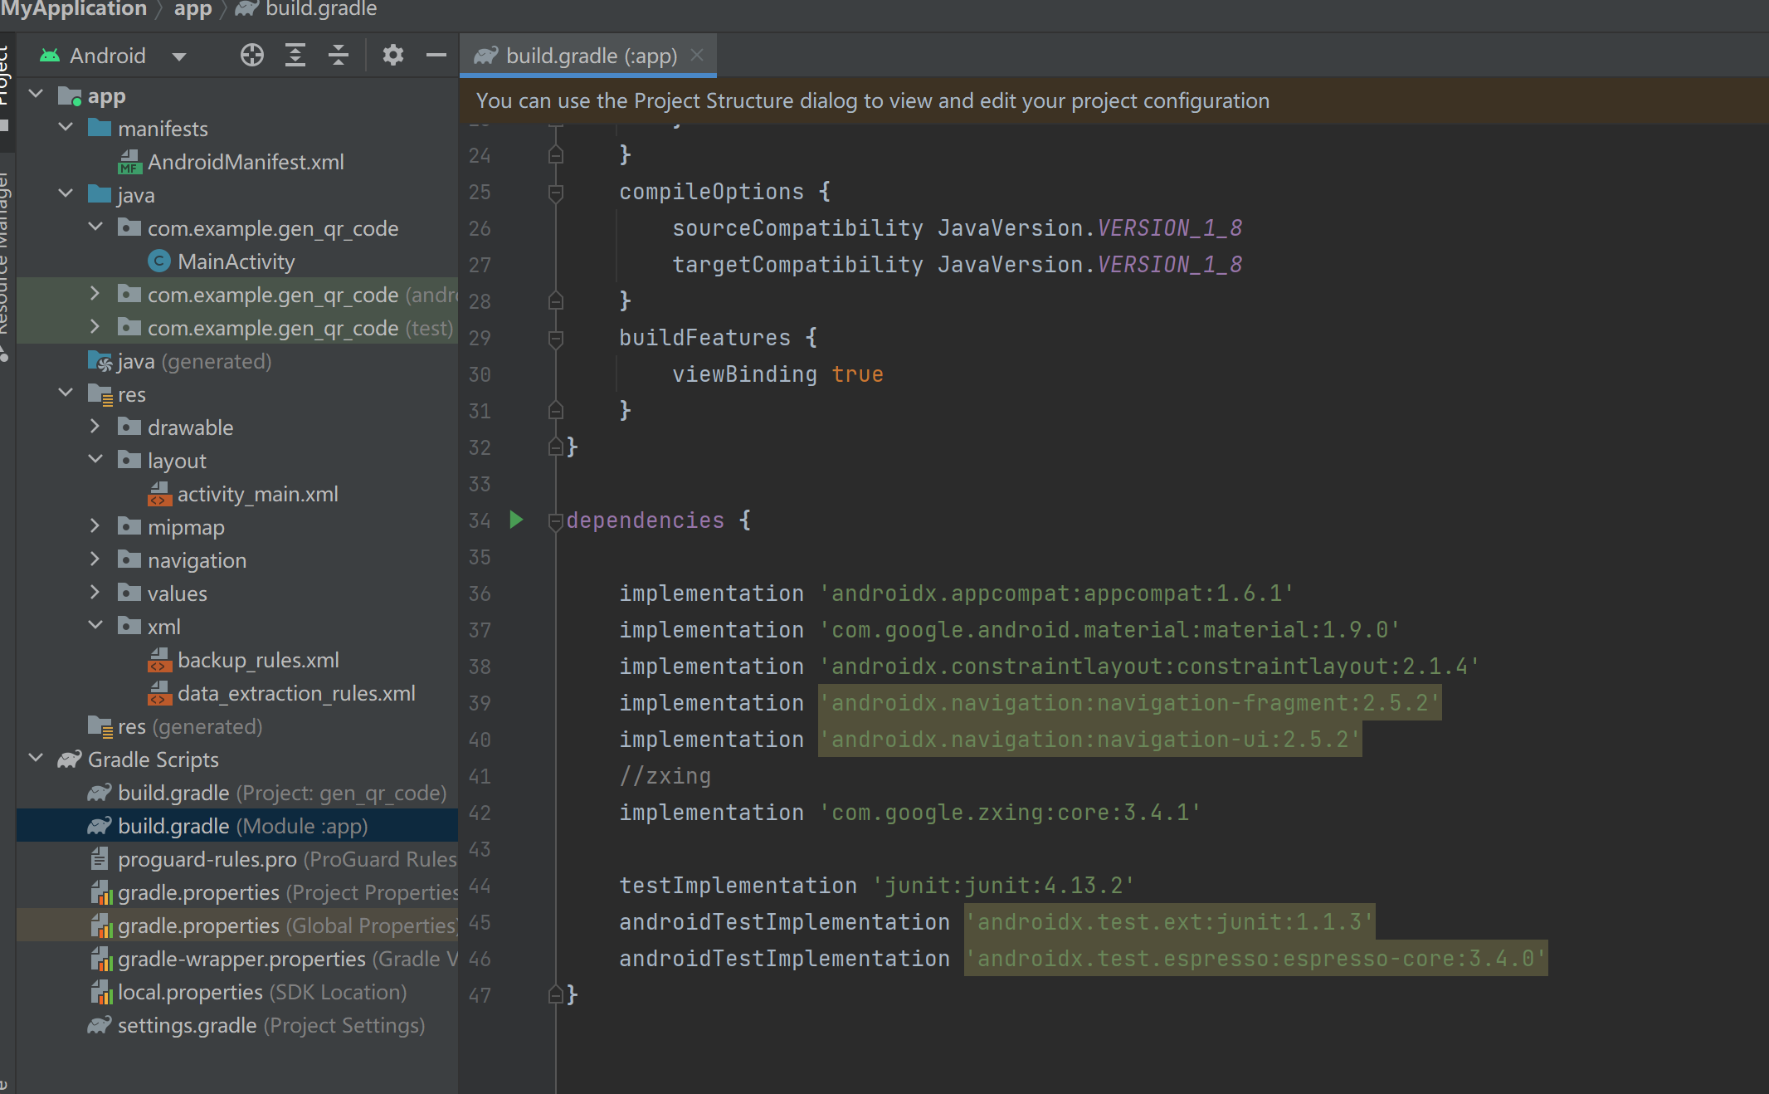
Task: Click the closing brace fold marker line 32
Action: [x=556, y=447]
